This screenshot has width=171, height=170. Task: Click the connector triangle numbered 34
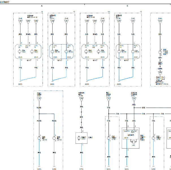(134, 99)
